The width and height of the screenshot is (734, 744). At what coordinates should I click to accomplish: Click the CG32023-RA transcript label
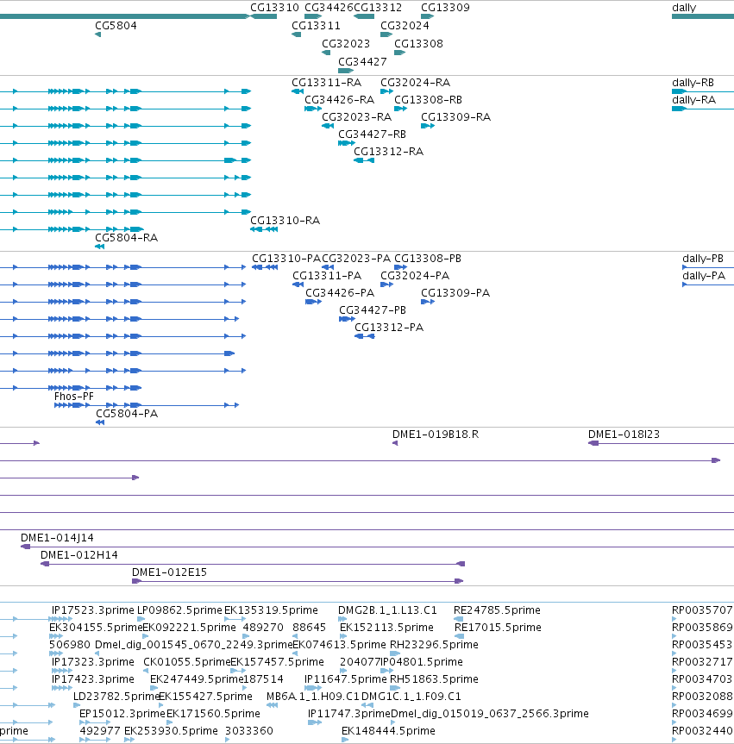coord(356,117)
